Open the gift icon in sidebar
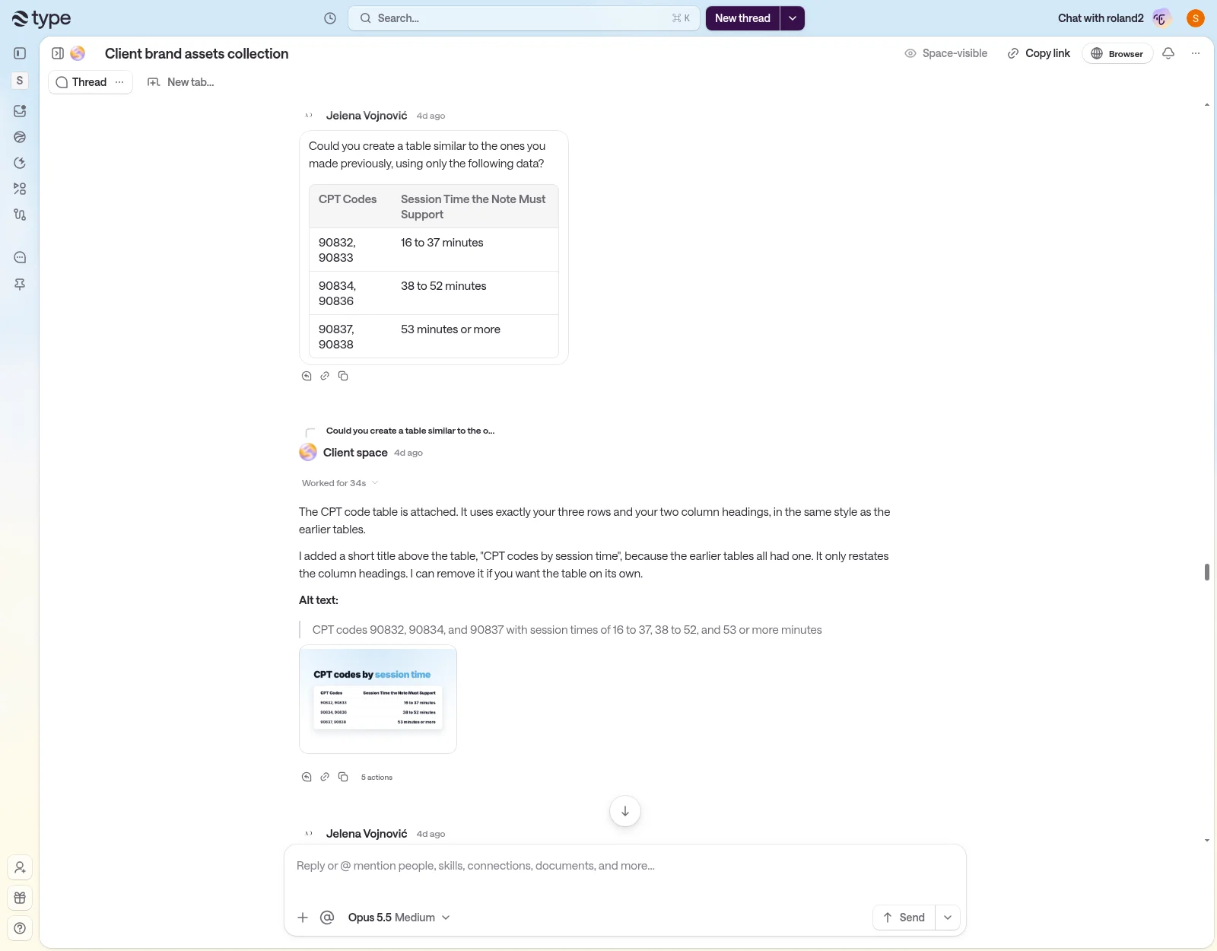Image resolution: width=1217 pixels, height=951 pixels. (20, 898)
